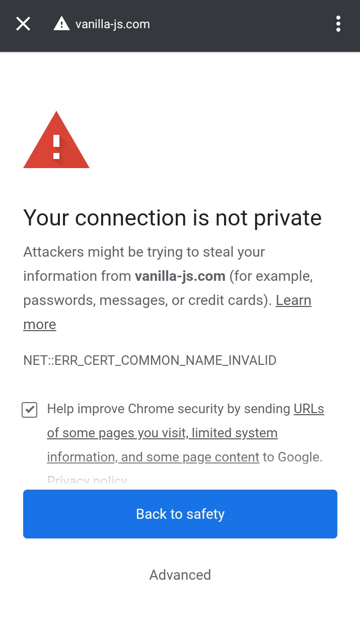
Task: Tap the "limited system" part of the underlined link
Action: pos(235,433)
